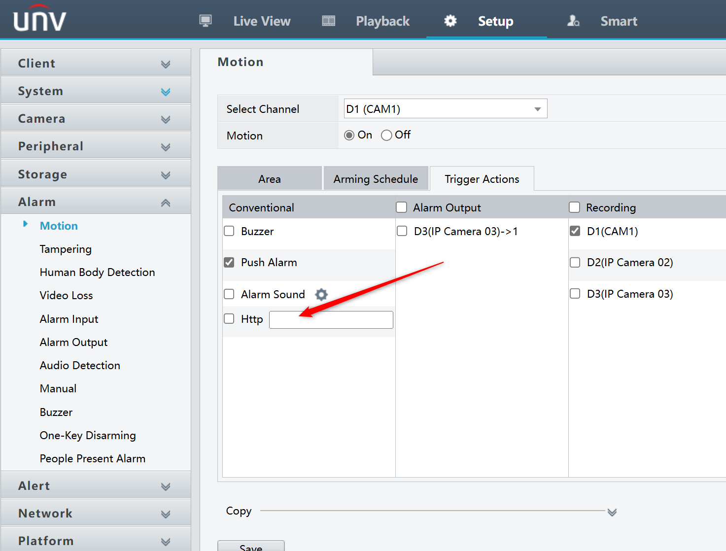Click the UNV logo
Image resolution: width=726 pixels, height=551 pixels.
[x=39, y=19]
